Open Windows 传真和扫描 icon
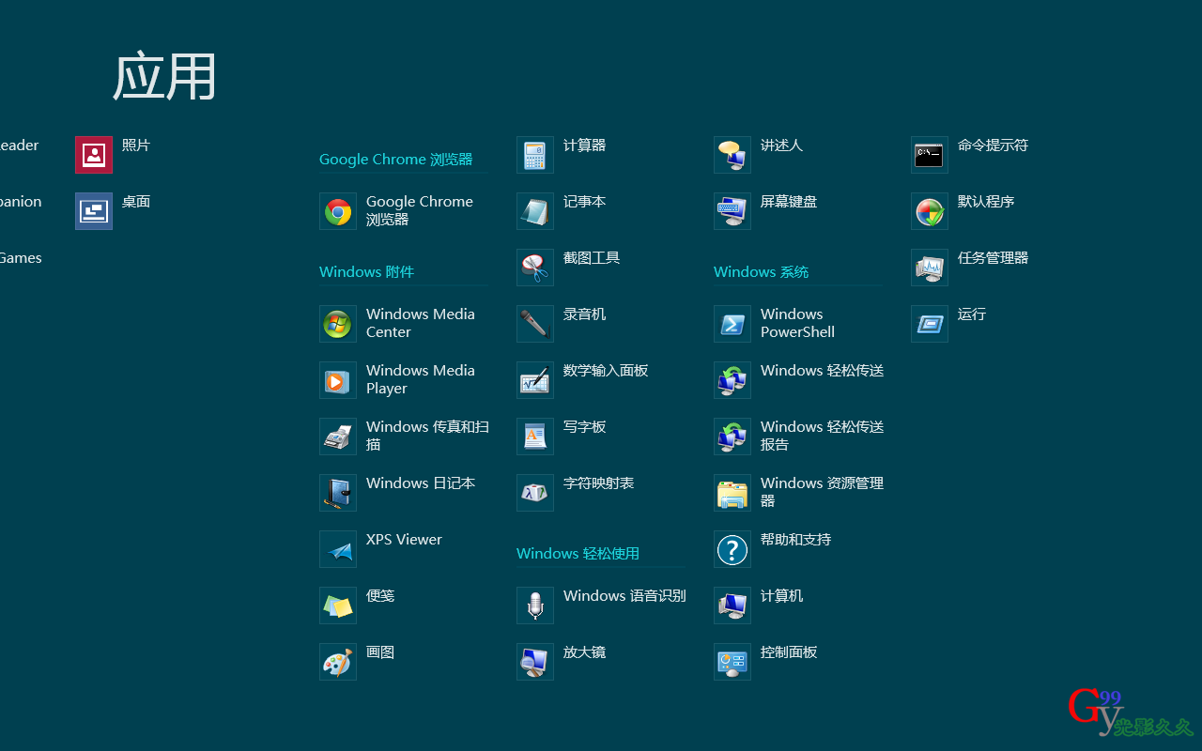 (338, 437)
